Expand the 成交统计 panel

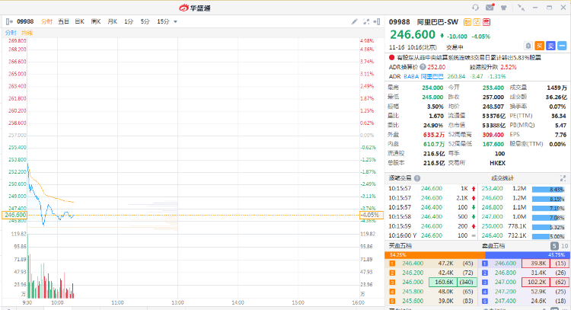(563, 178)
